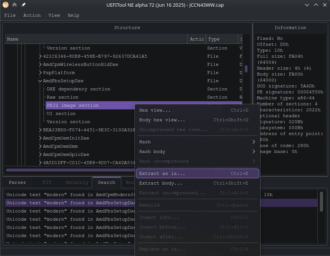Image resolution: width=330 pixels, height=256 pixels.
Task: Open the Action menu
Action: pyautogui.click(x=32, y=15)
